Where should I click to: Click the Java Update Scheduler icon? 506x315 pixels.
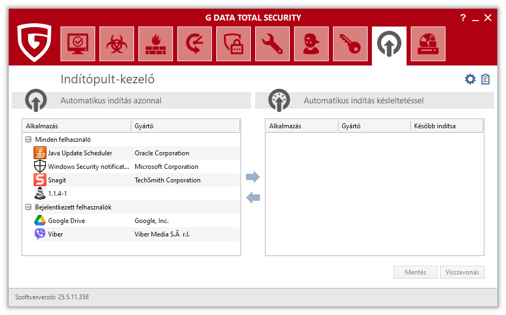coord(39,153)
